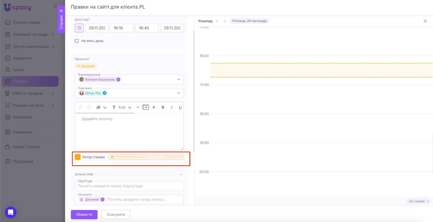Click the undo arrow in note toolbar
The image size is (433, 222).
point(80,107)
